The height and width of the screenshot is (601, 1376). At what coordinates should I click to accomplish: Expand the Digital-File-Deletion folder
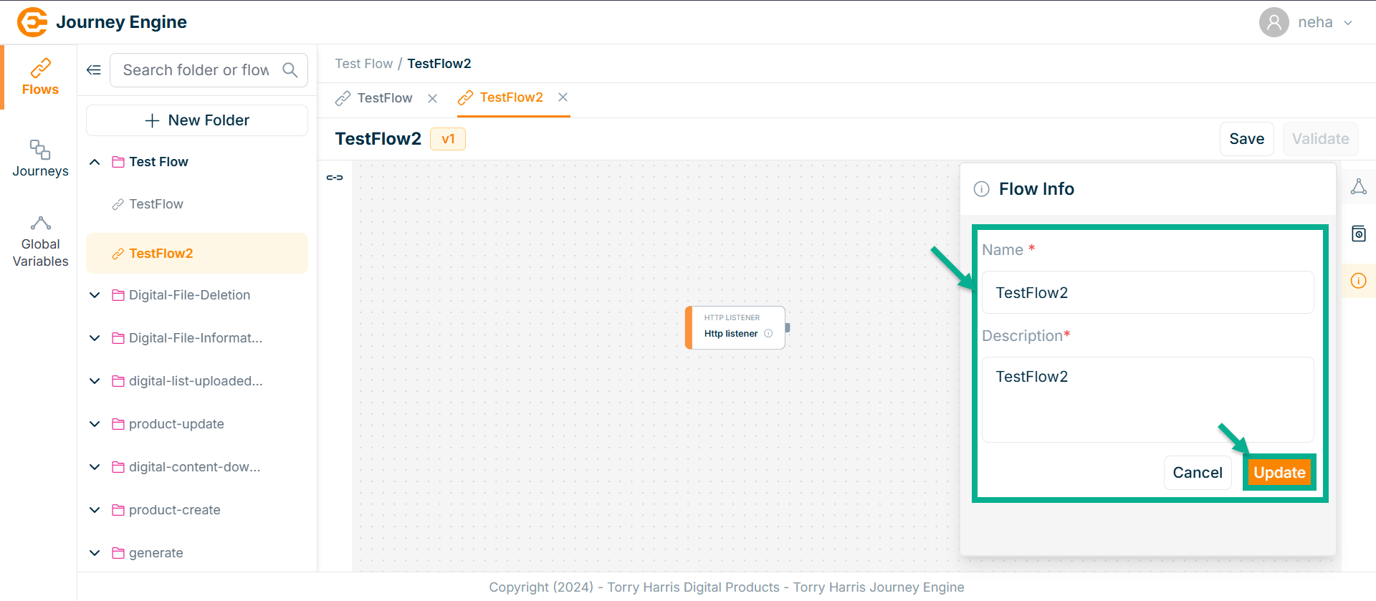pyautogui.click(x=95, y=295)
